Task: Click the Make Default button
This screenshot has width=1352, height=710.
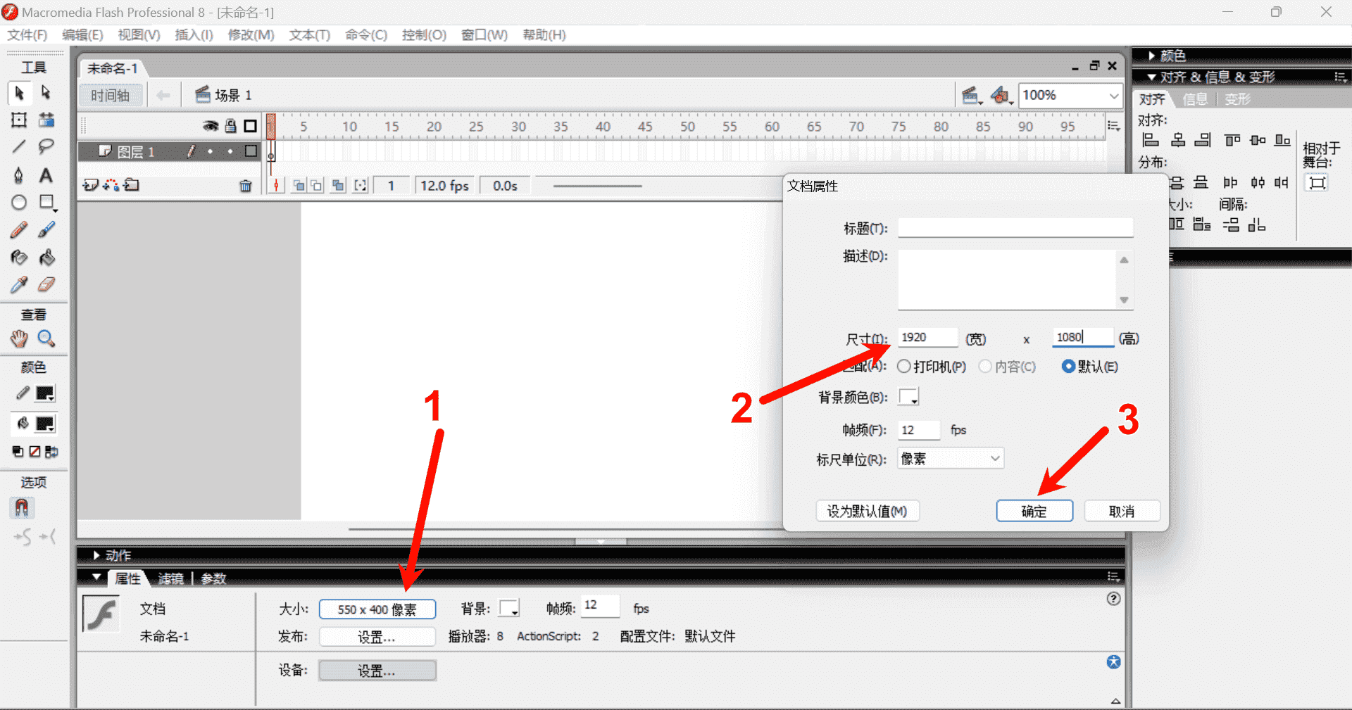Action: click(867, 511)
